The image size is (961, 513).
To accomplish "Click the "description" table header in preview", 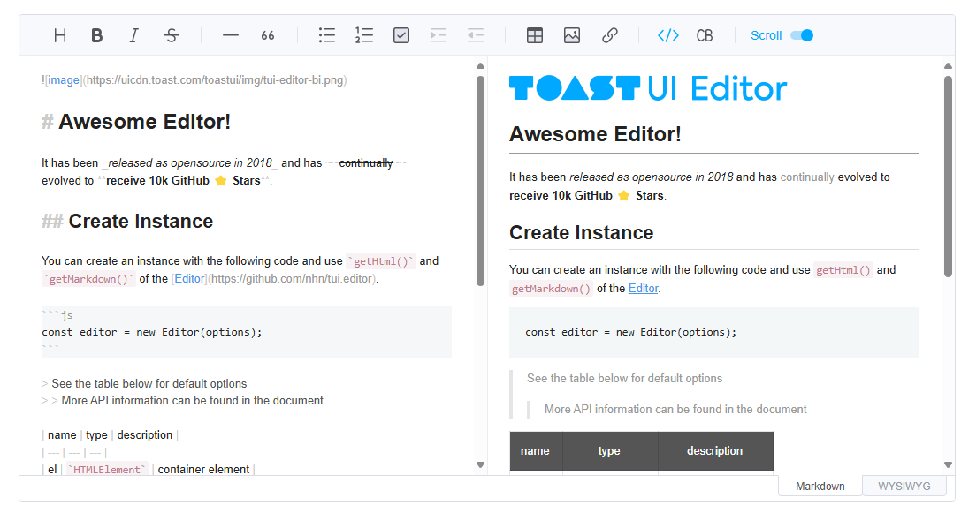I will (x=715, y=451).
